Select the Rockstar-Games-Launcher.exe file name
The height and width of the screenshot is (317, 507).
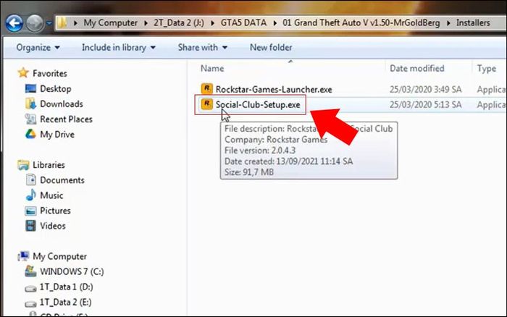click(274, 90)
